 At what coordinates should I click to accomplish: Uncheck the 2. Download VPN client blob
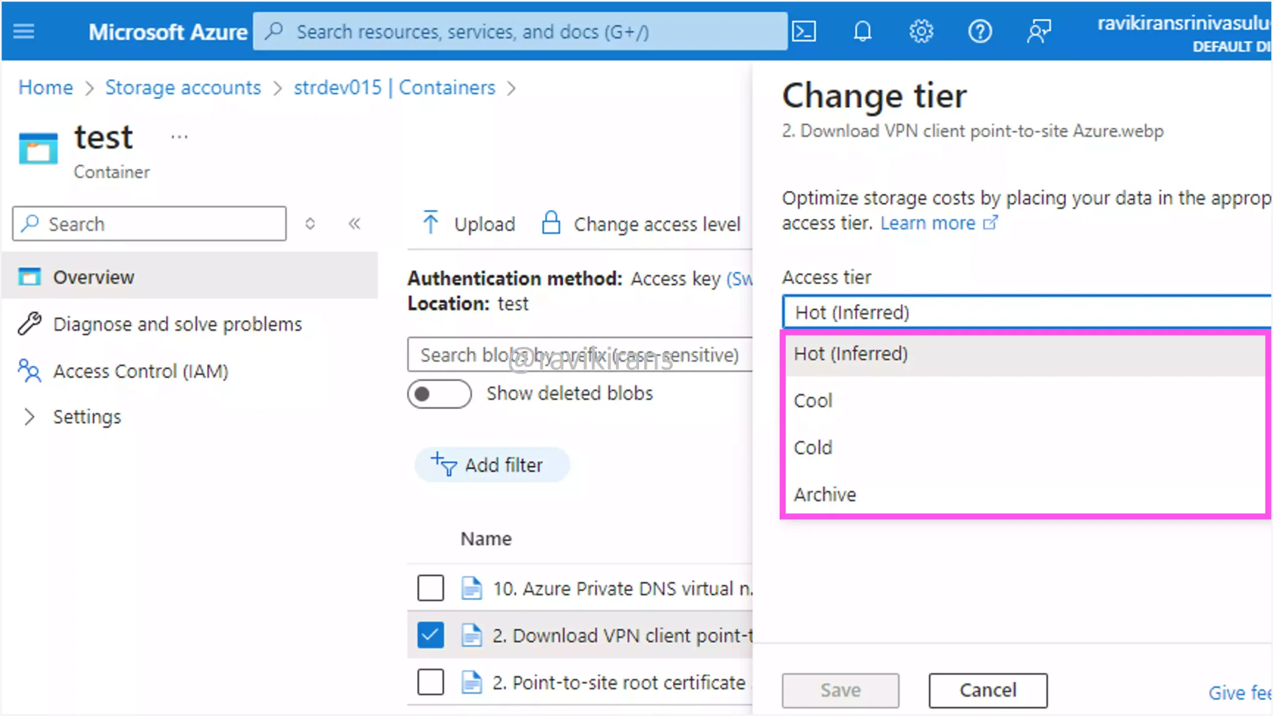point(431,635)
